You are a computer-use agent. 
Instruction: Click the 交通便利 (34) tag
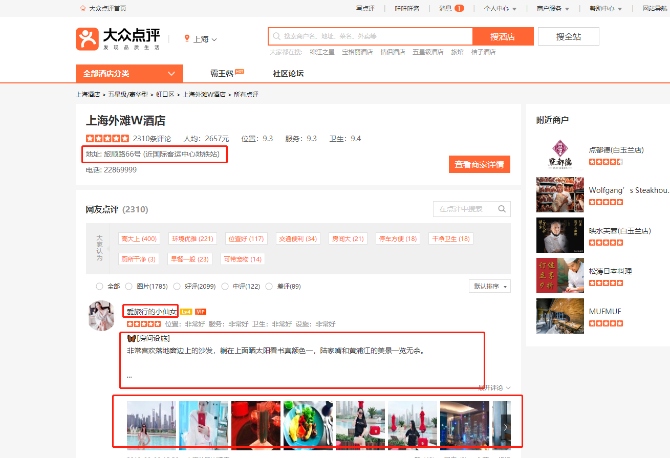click(298, 238)
